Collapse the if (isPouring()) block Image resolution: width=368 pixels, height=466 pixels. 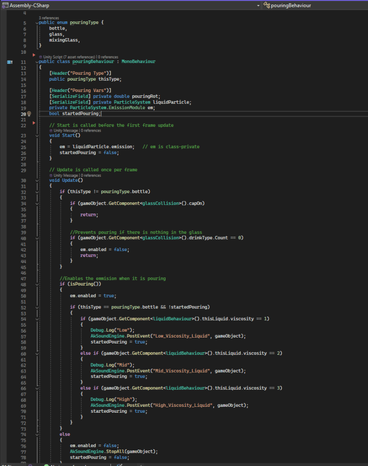point(36,284)
